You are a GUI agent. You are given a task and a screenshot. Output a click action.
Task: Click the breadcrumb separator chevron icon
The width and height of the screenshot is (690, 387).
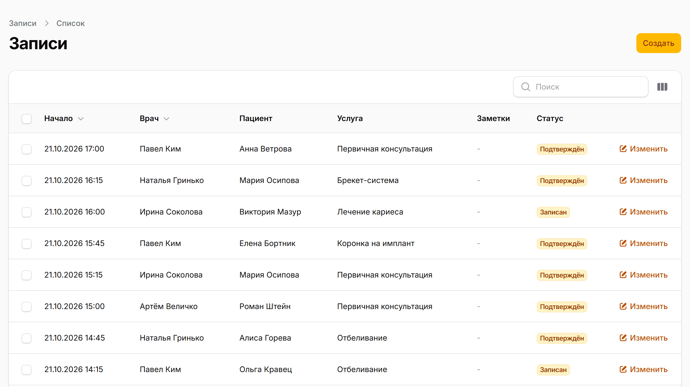coord(47,23)
